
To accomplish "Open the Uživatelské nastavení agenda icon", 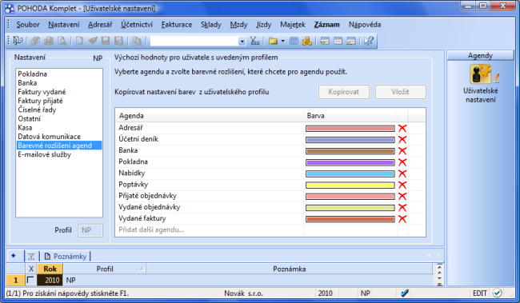I will 481,74.
